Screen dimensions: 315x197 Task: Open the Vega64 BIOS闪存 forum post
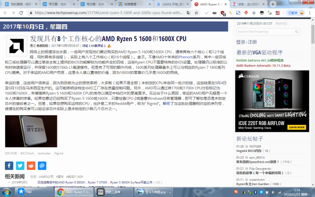(249, 151)
